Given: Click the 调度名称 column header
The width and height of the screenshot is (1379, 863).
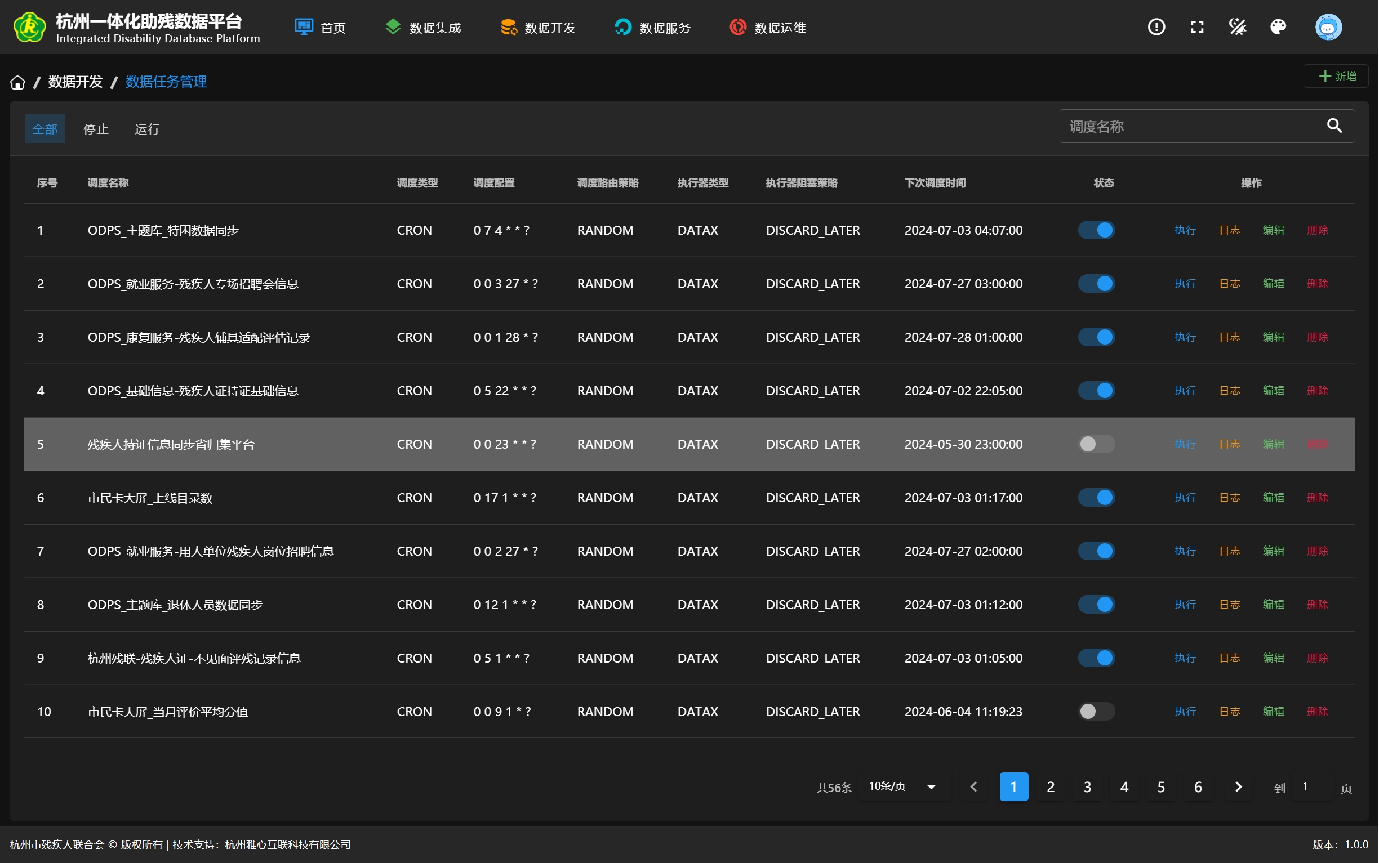Looking at the screenshot, I should pos(108,182).
